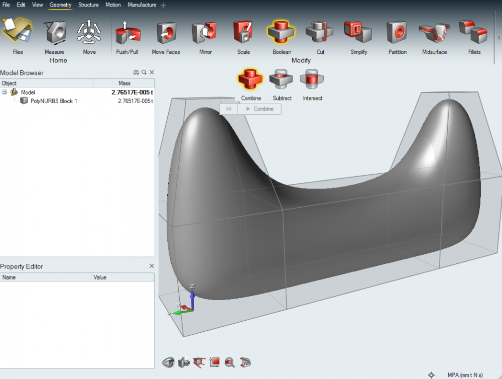
Task: Choose the Simplify tool
Action: tap(358, 32)
